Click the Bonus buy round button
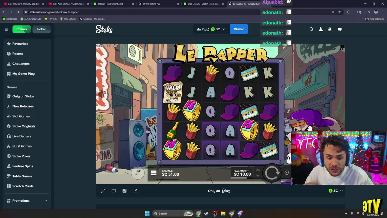The image size is (387, 218). [138, 173]
